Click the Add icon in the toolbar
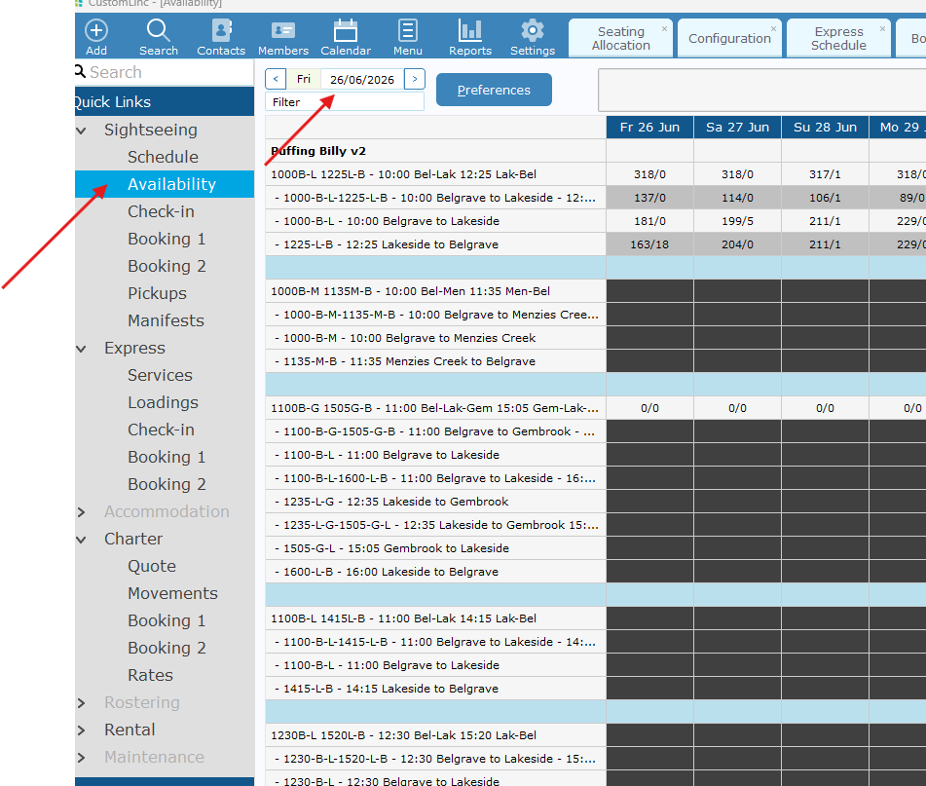Image resolution: width=926 pixels, height=786 pixels. [96, 30]
